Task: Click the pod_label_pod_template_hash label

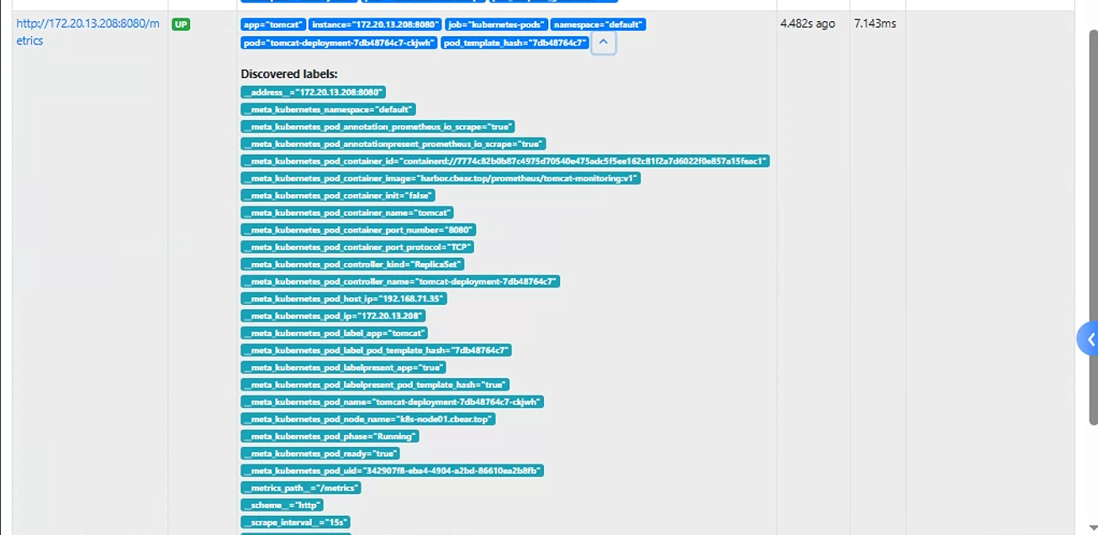Action: point(377,350)
